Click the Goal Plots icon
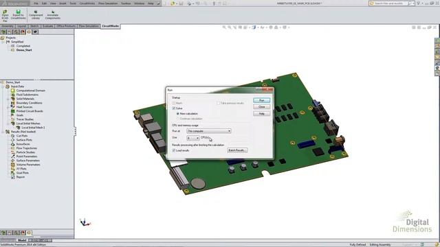440x247 pixels. (x=12, y=173)
